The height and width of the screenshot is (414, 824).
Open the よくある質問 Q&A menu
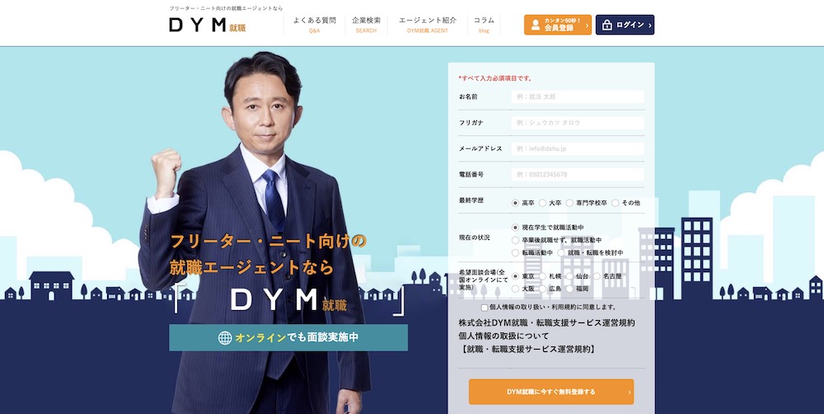point(314,25)
